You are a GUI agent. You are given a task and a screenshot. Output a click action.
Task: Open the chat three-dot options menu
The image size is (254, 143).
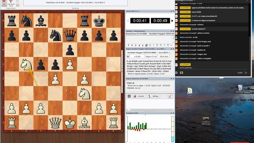click(247, 1)
